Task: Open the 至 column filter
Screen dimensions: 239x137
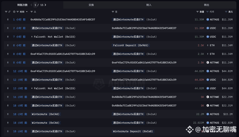Action: click(113, 12)
